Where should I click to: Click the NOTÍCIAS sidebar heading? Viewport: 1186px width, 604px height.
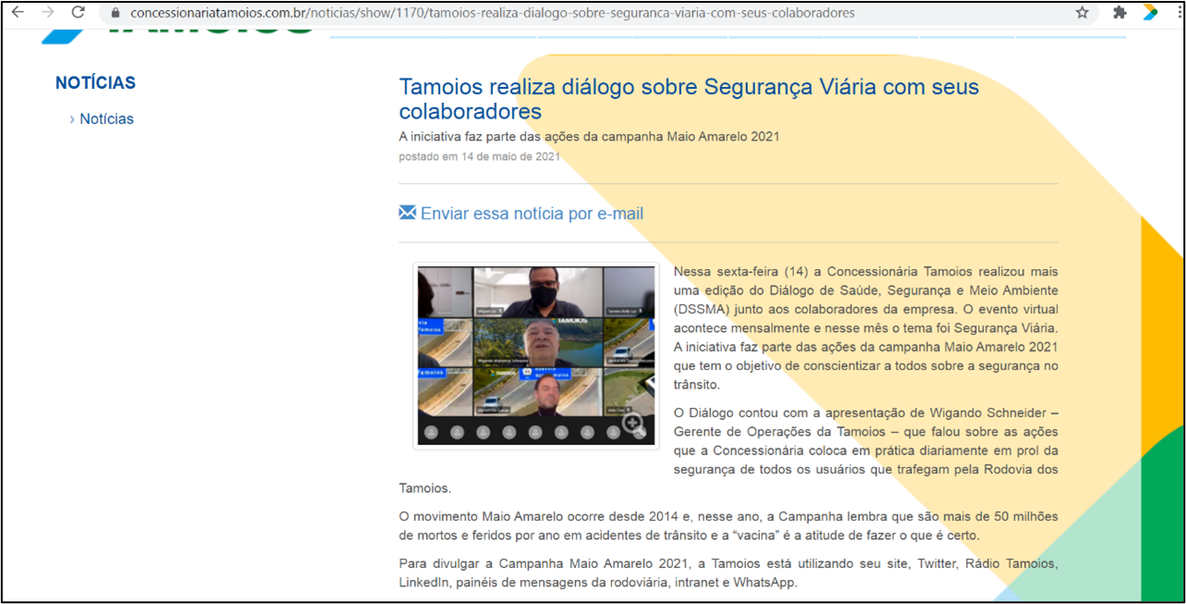(x=95, y=82)
